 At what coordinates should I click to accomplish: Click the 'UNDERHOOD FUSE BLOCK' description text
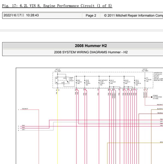(x=158, y=76)
